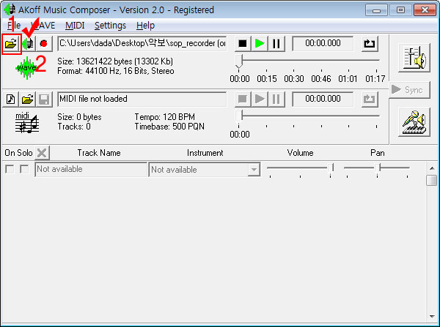Pause WAVE playback
This screenshot has width=440, height=327.
pos(276,44)
